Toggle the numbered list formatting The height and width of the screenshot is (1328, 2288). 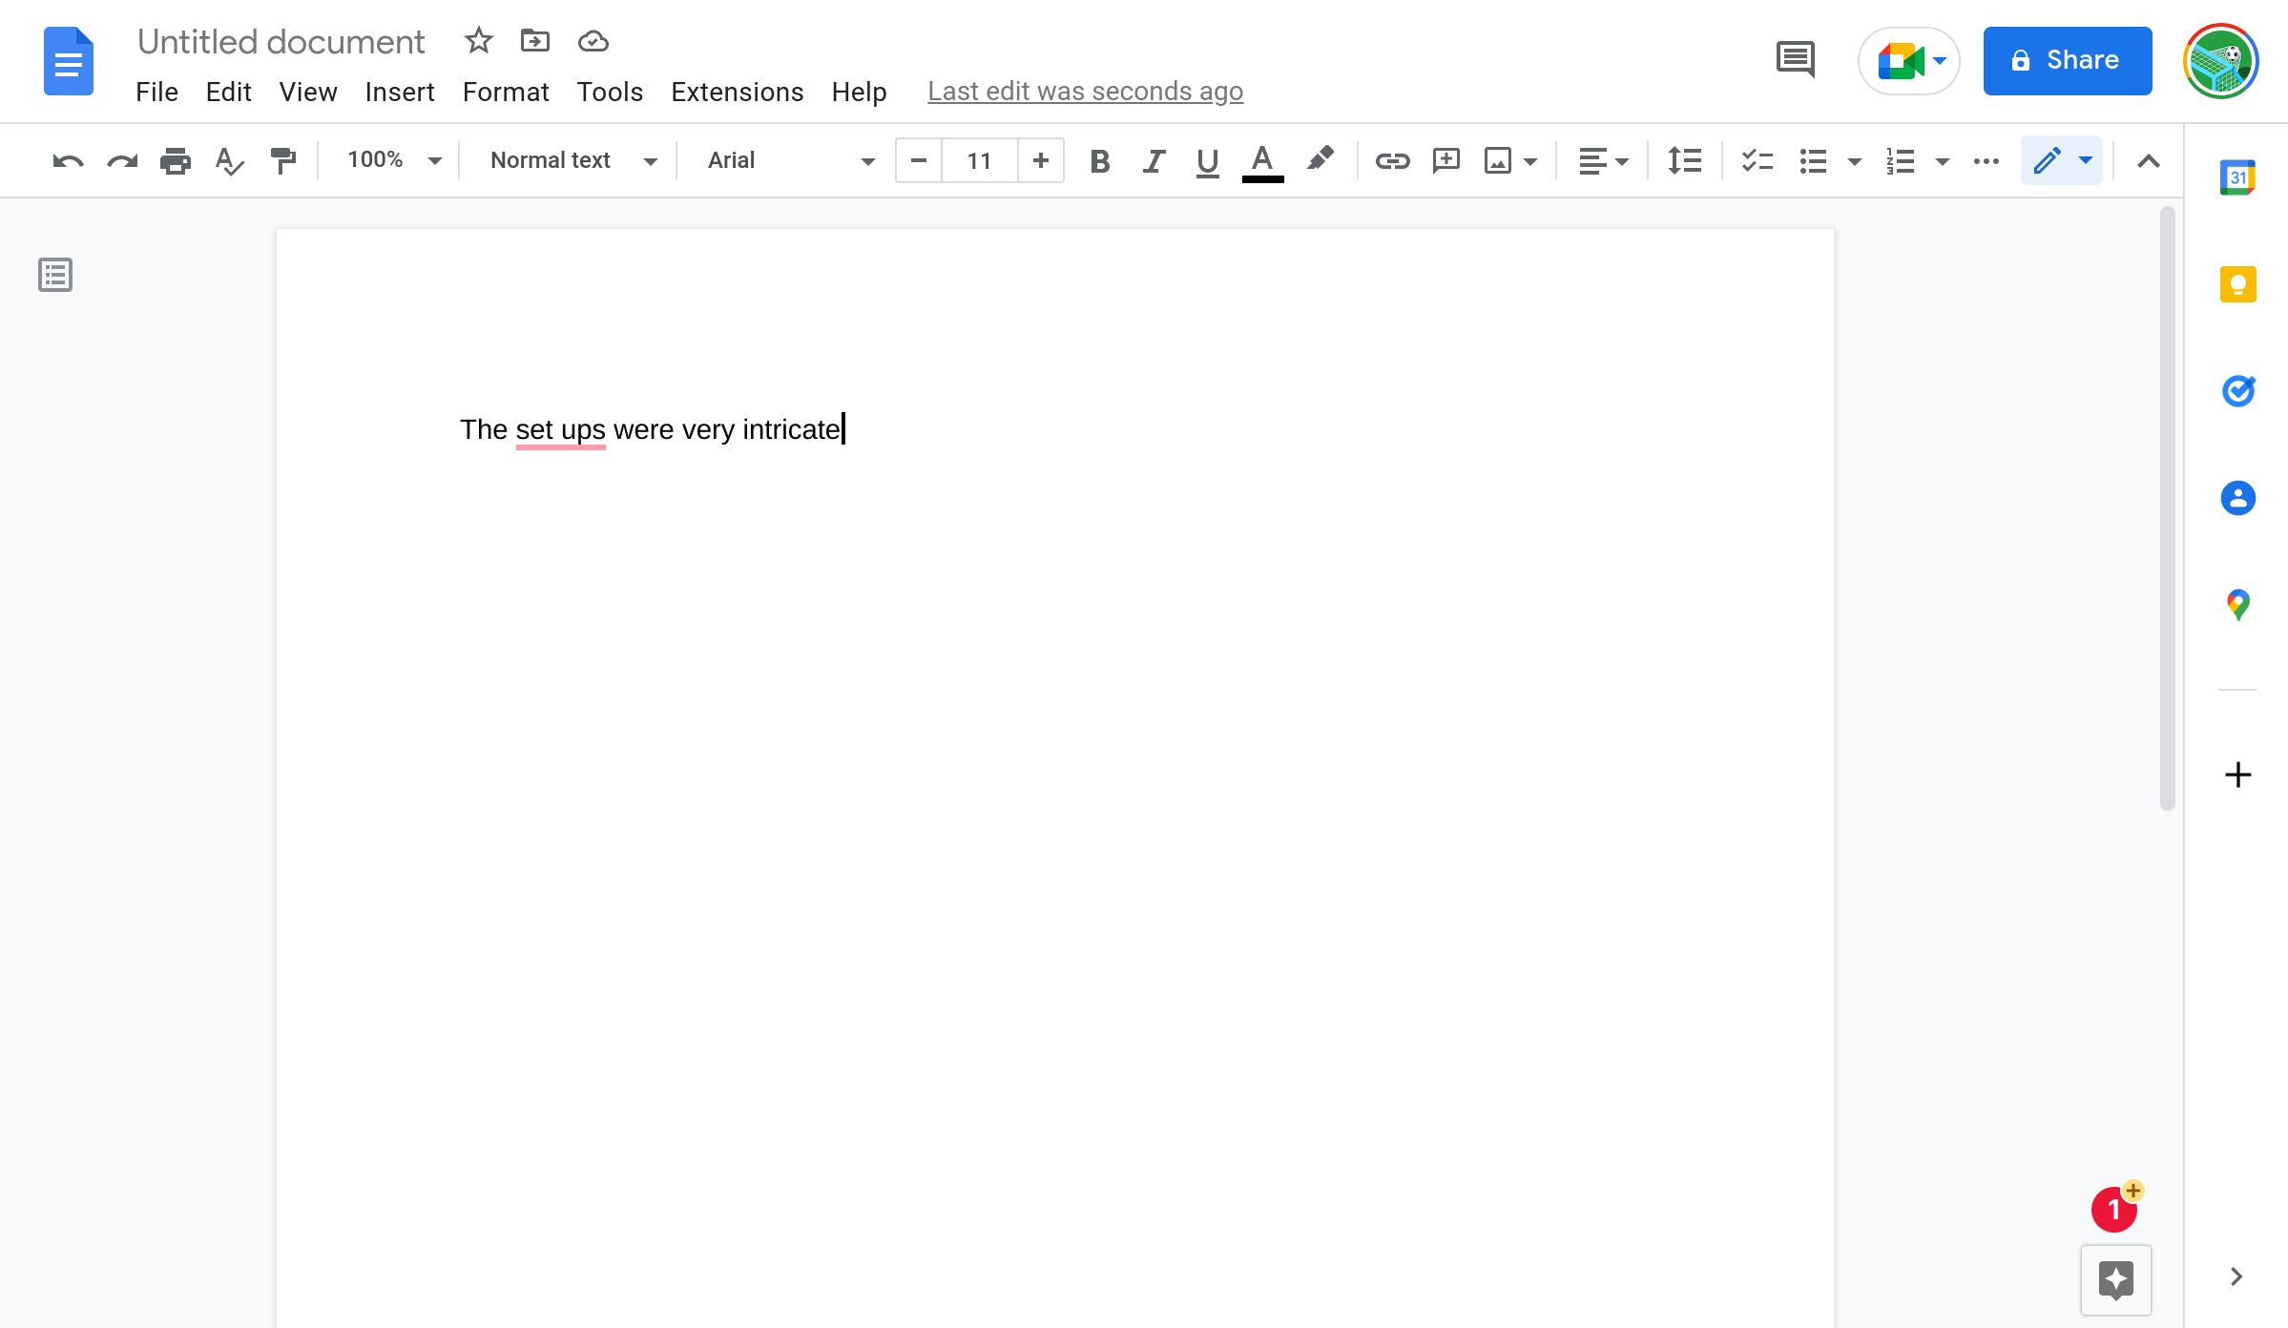pyautogui.click(x=1899, y=159)
